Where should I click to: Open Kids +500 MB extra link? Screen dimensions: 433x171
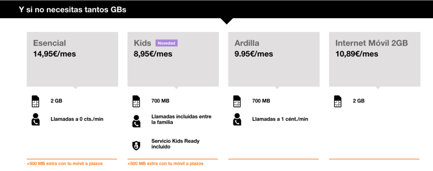165,163
